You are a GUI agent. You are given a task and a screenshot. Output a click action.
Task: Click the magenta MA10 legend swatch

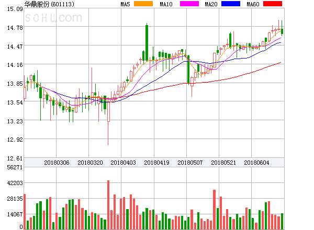coord(189,4)
